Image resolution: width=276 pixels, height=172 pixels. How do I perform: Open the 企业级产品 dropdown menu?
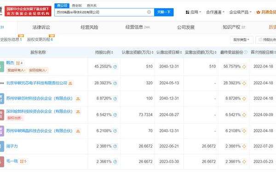click(241, 12)
